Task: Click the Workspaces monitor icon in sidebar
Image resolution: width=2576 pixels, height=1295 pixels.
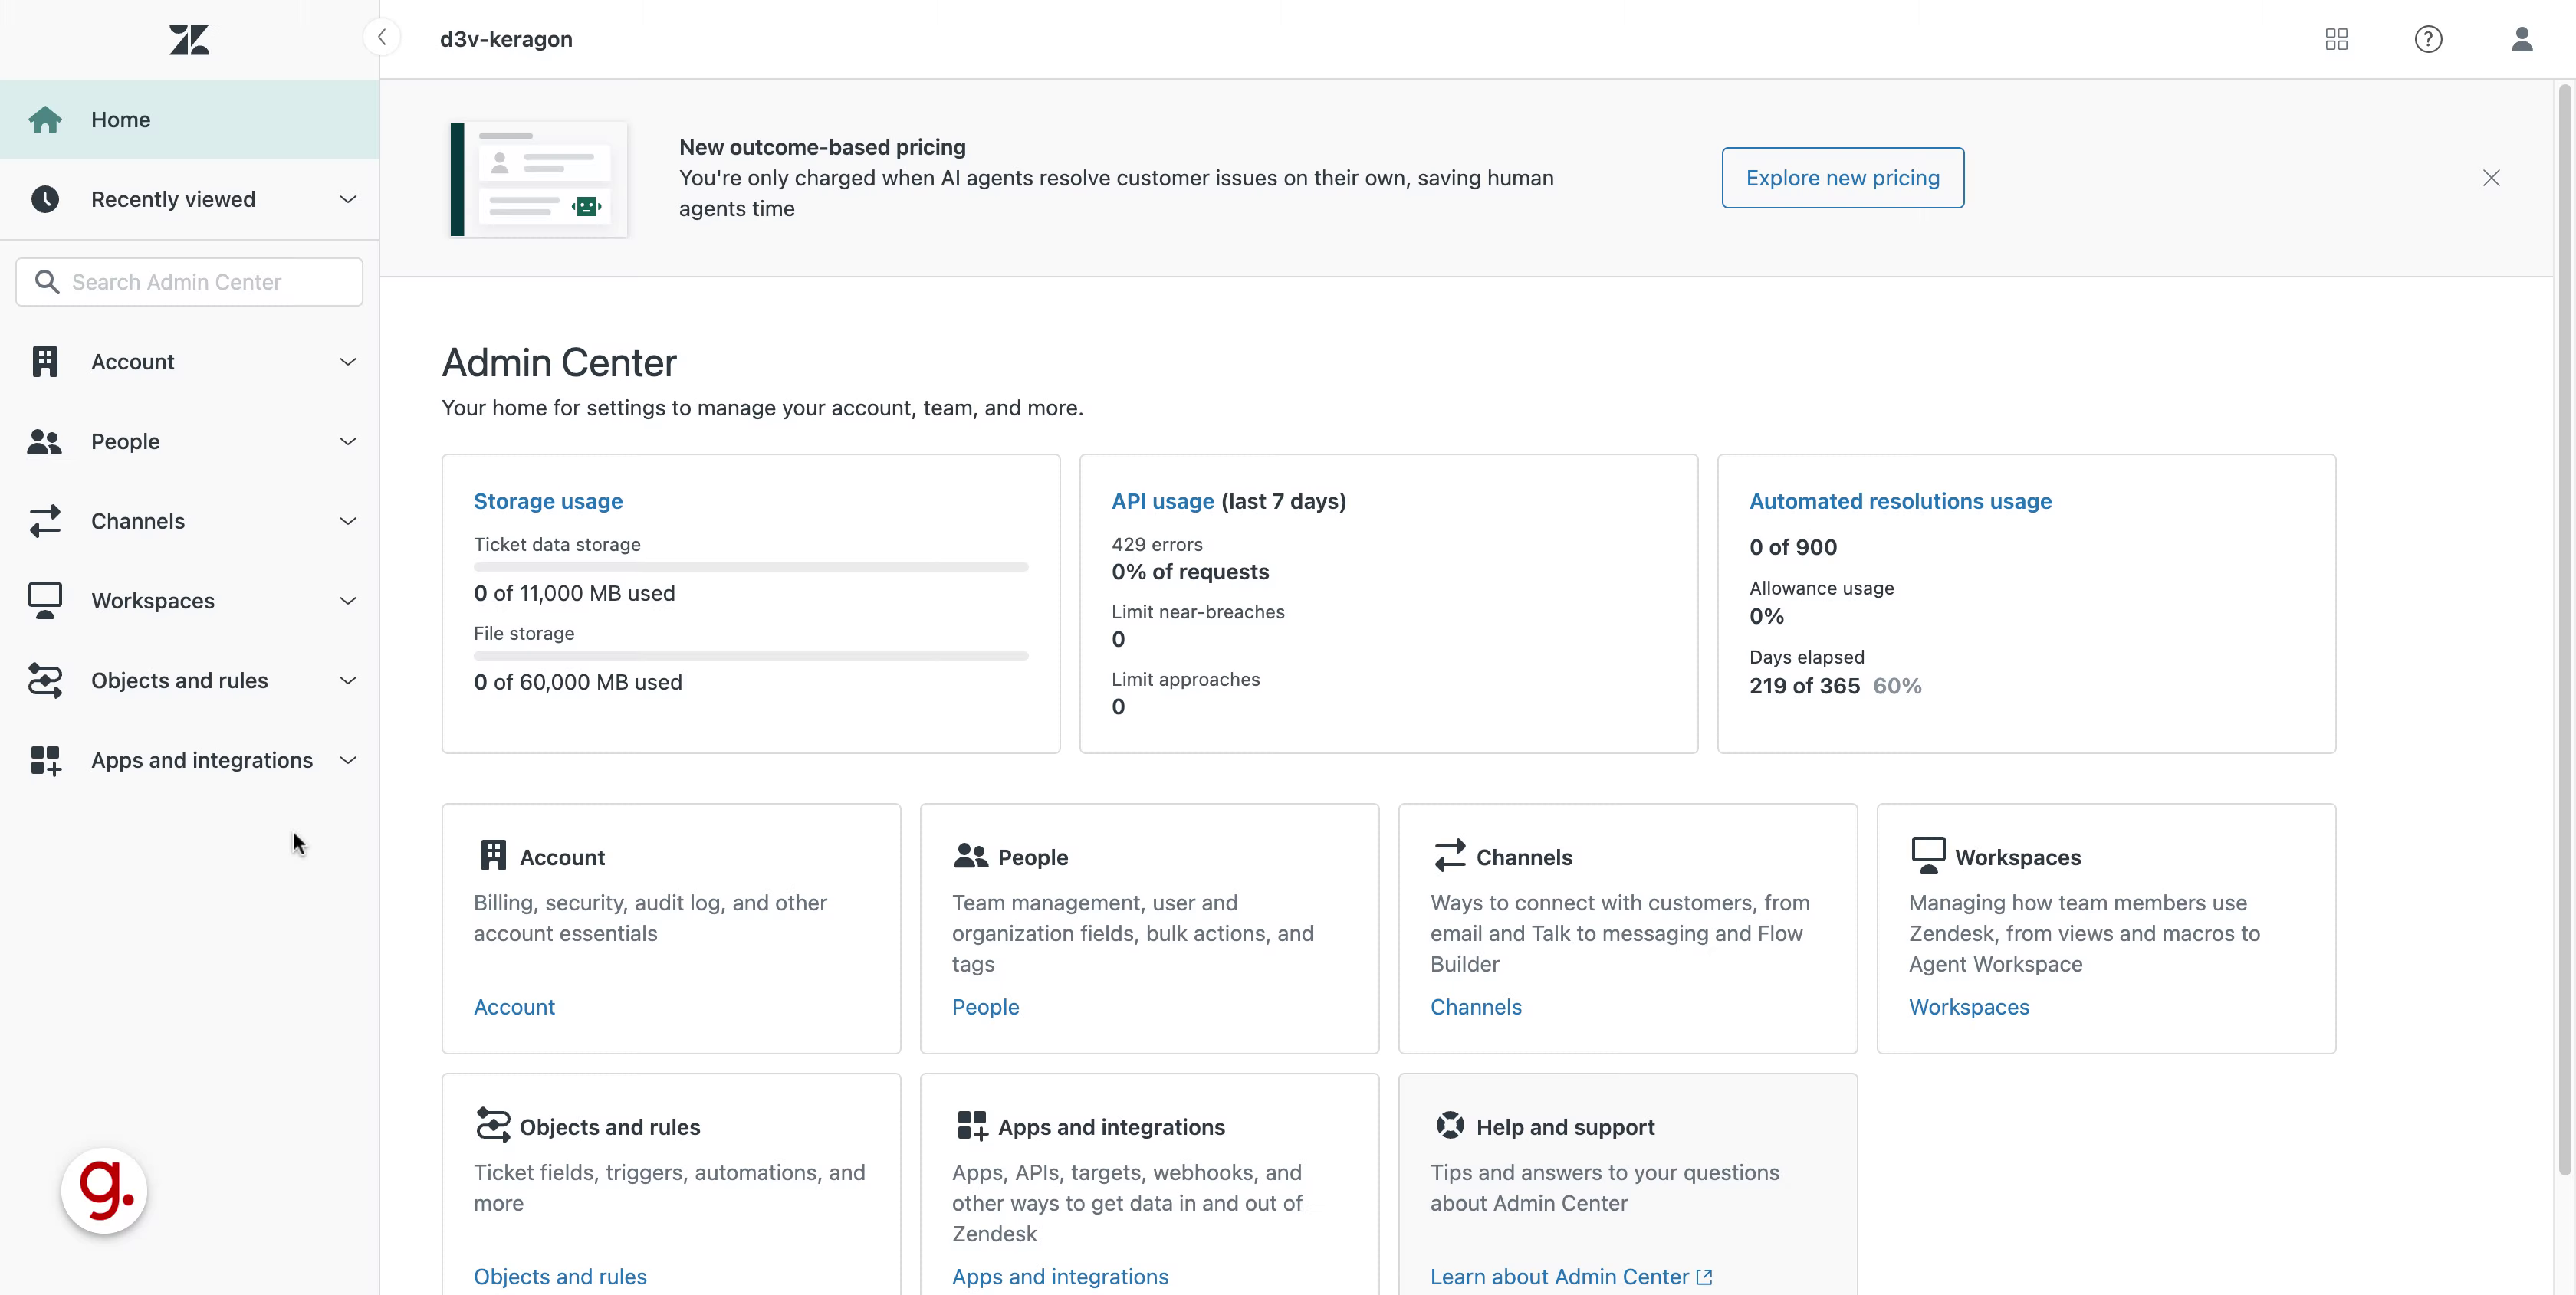Action: pyautogui.click(x=45, y=601)
